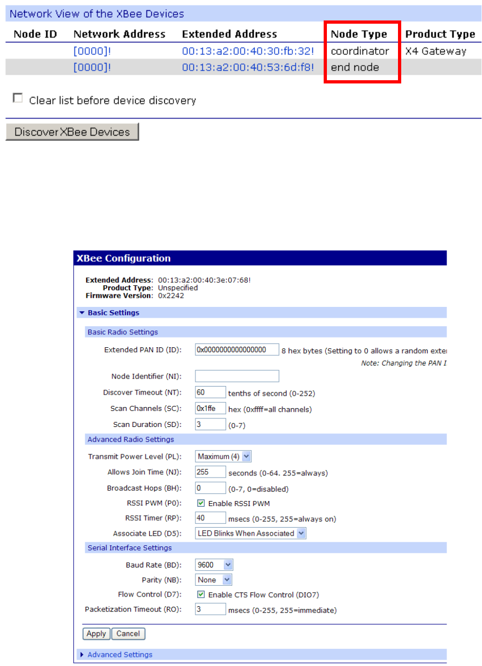
Task: Click the X4 Gateway product type cell
Action: point(436,52)
